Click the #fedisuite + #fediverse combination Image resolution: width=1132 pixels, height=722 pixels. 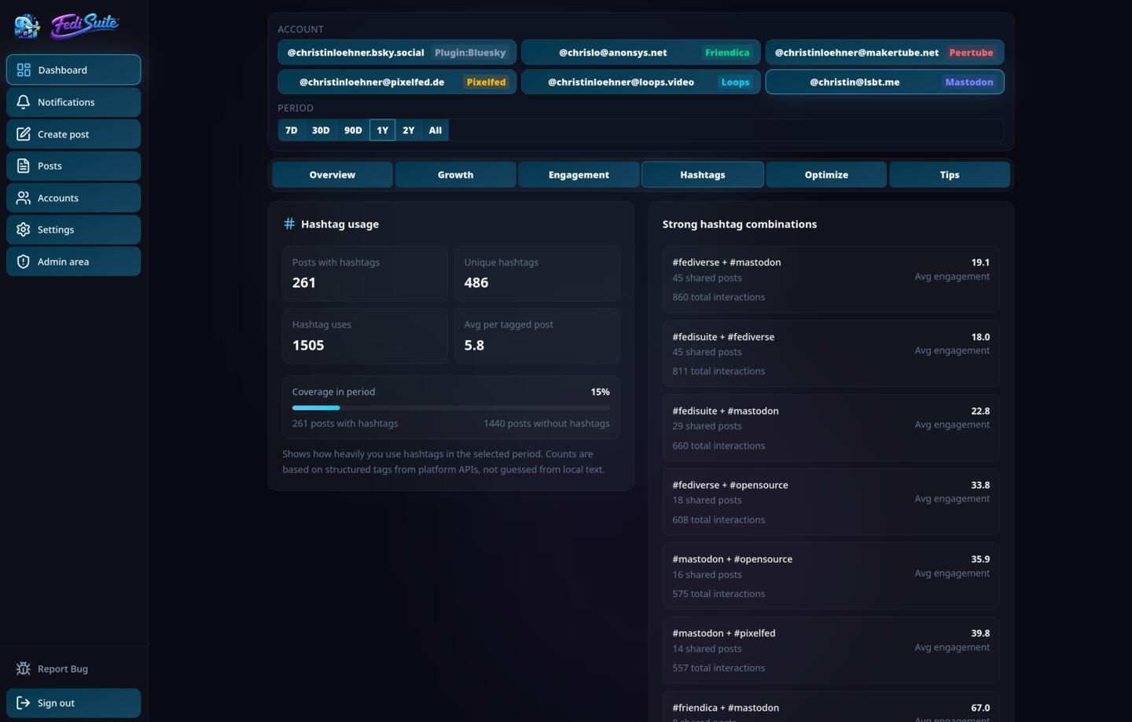pyautogui.click(x=831, y=354)
